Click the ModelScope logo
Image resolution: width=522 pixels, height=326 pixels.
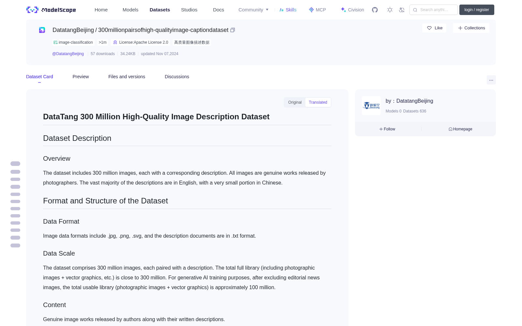coord(51,10)
